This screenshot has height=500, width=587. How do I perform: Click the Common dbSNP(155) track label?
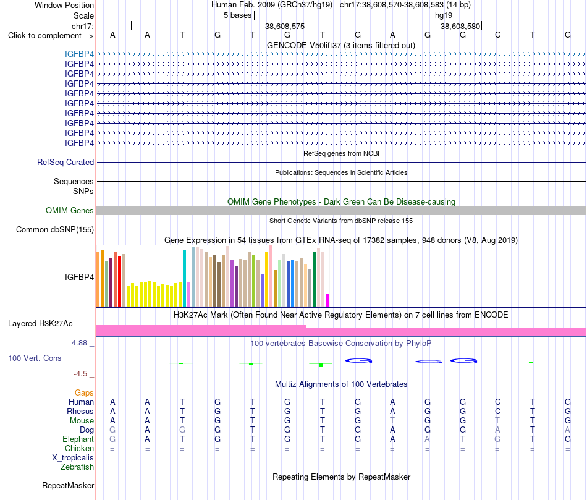tap(54, 229)
